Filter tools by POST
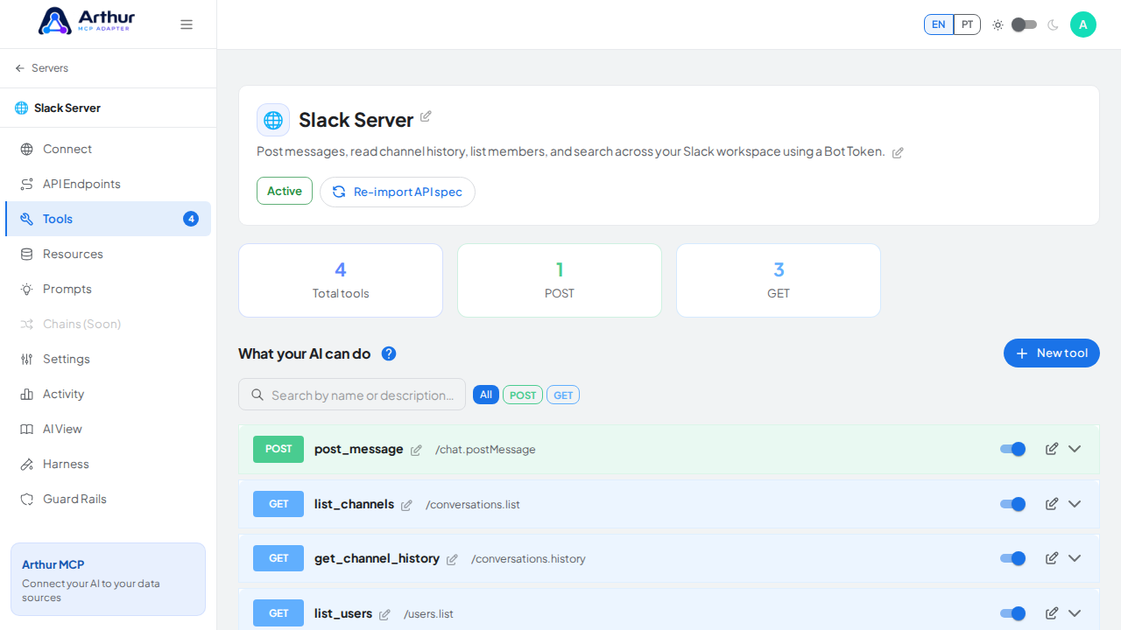The height and width of the screenshot is (630, 1121). [523, 395]
